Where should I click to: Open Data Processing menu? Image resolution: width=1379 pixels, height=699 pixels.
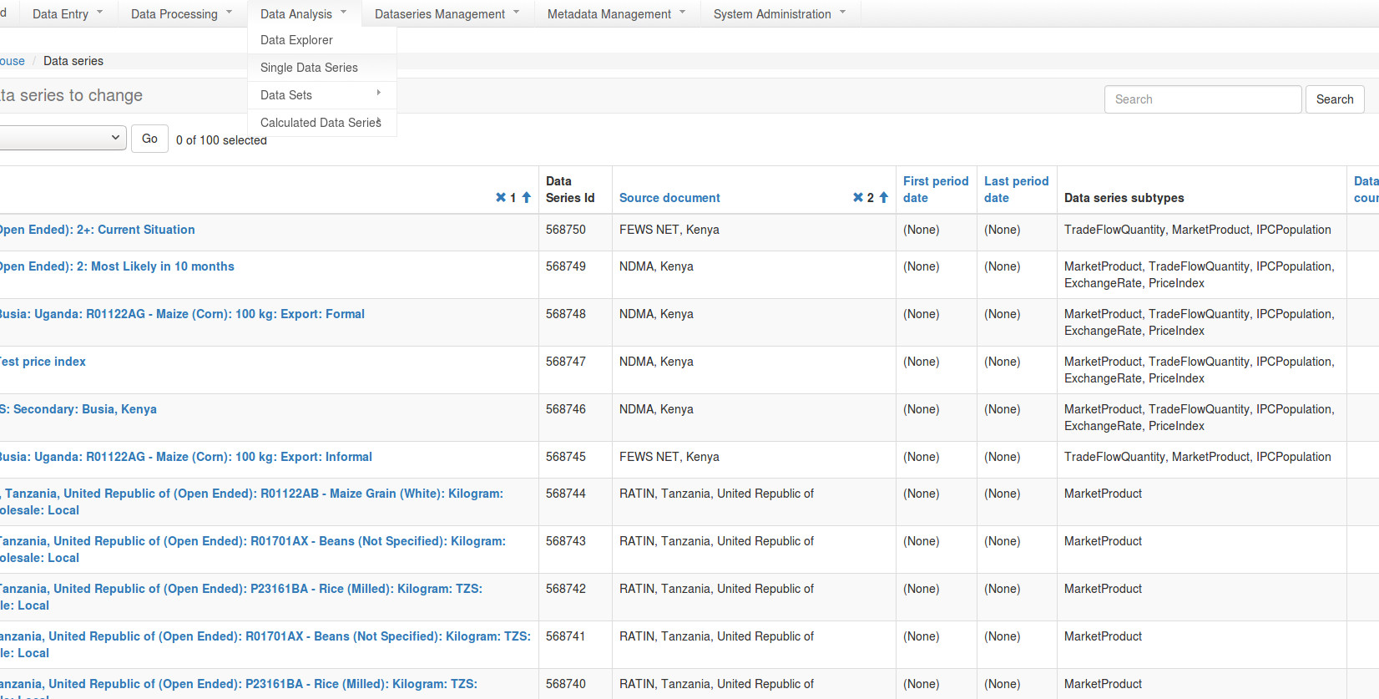(181, 14)
